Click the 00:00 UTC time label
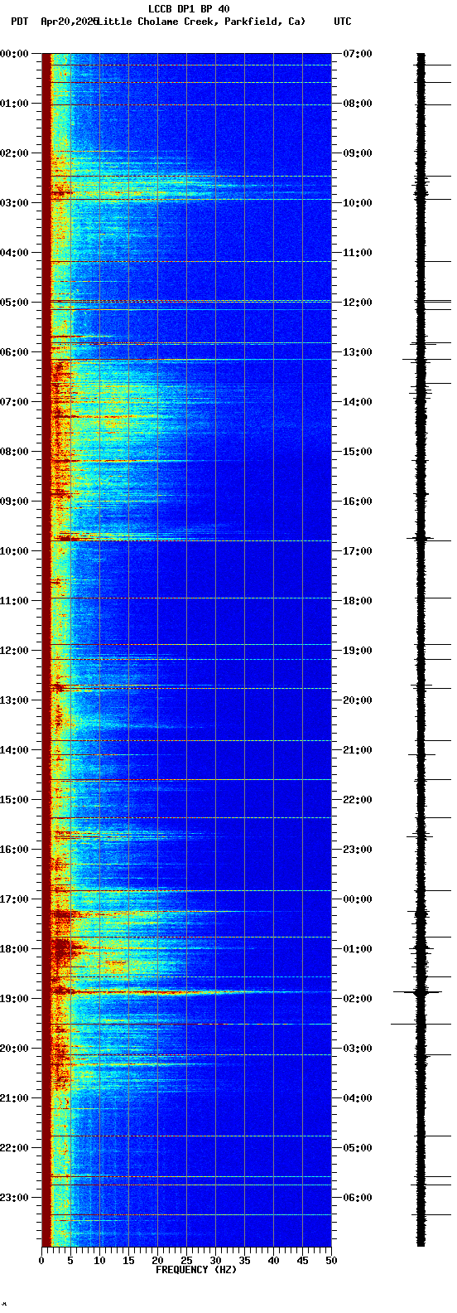 coord(358,899)
